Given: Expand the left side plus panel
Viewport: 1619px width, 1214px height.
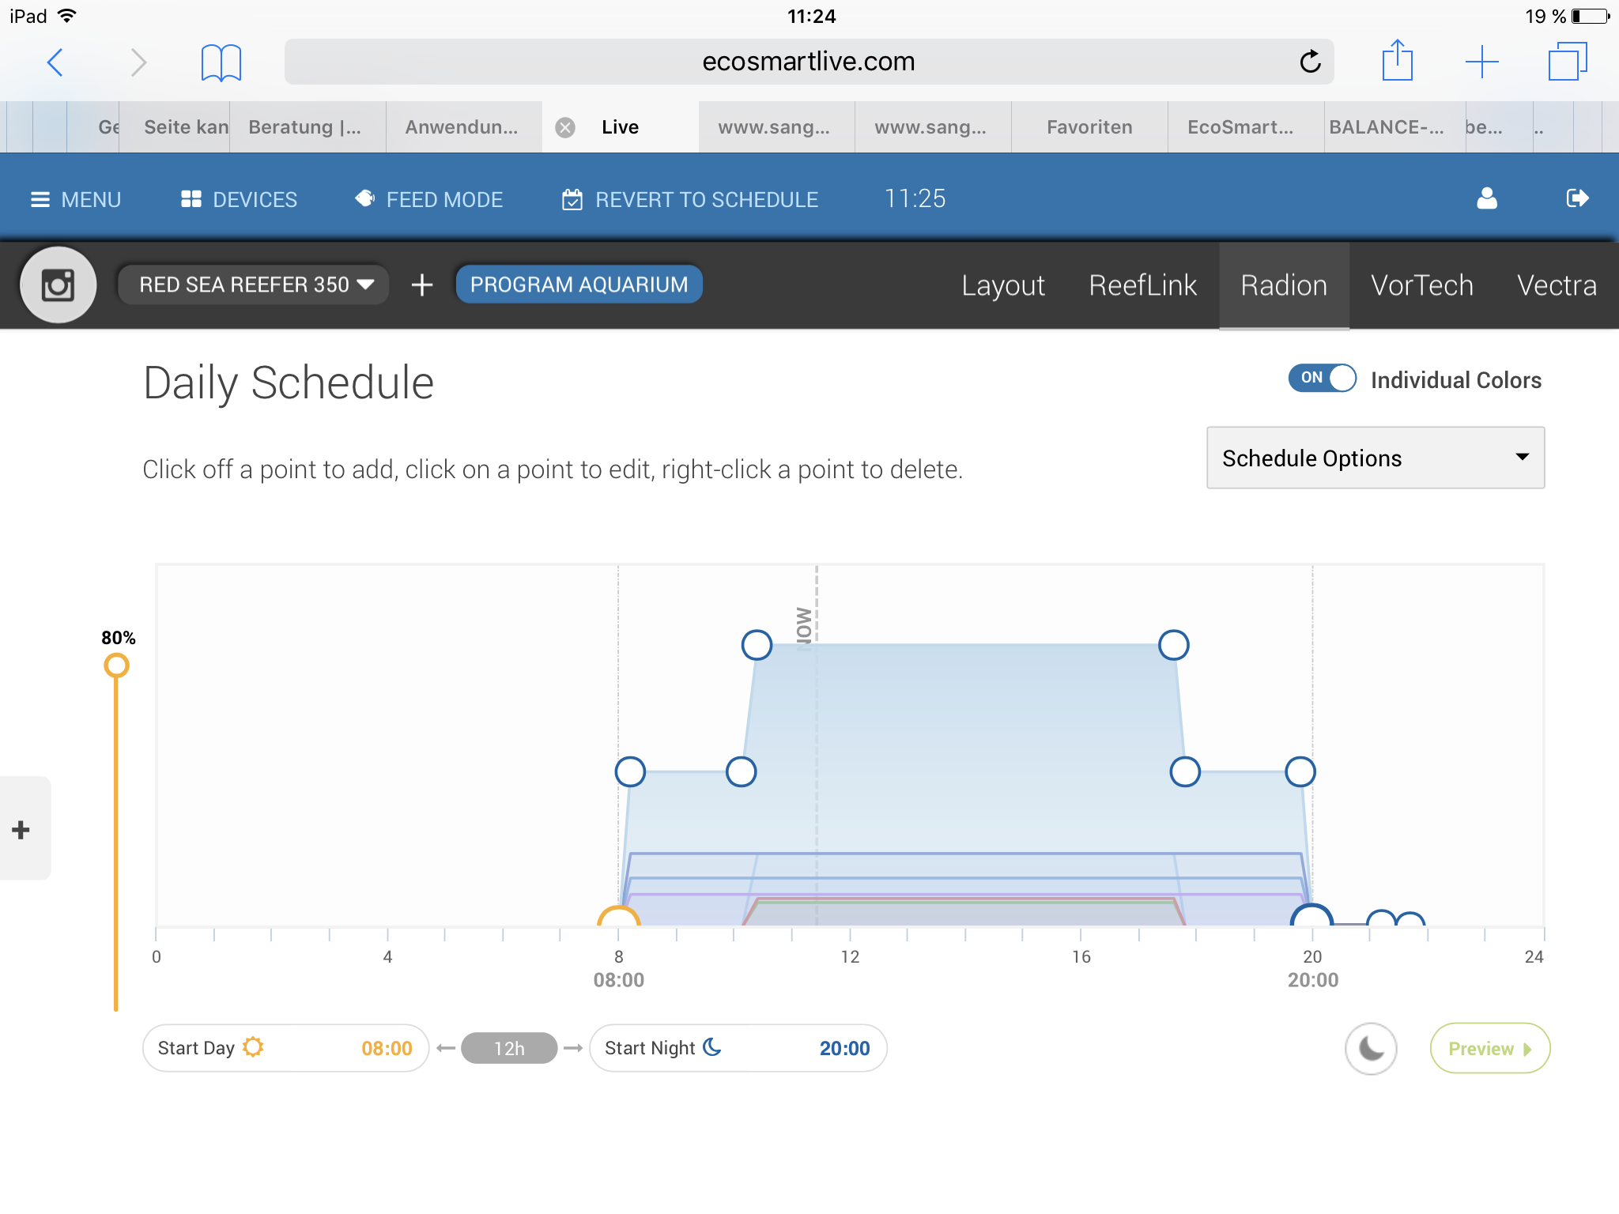Looking at the screenshot, I should (x=22, y=829).
